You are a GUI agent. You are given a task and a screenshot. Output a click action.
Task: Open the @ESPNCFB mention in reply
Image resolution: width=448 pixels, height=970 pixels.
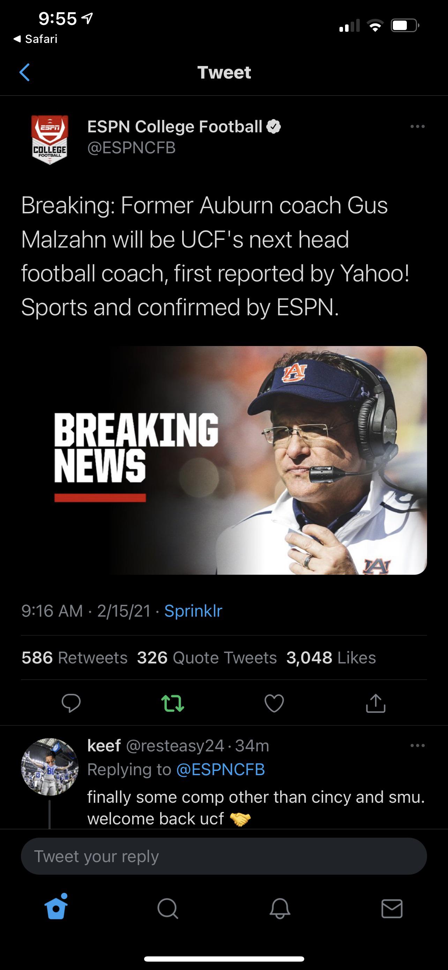(221, 770)
